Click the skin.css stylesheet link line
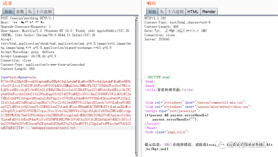Screen dimensions: 278x157 point(198,107)
